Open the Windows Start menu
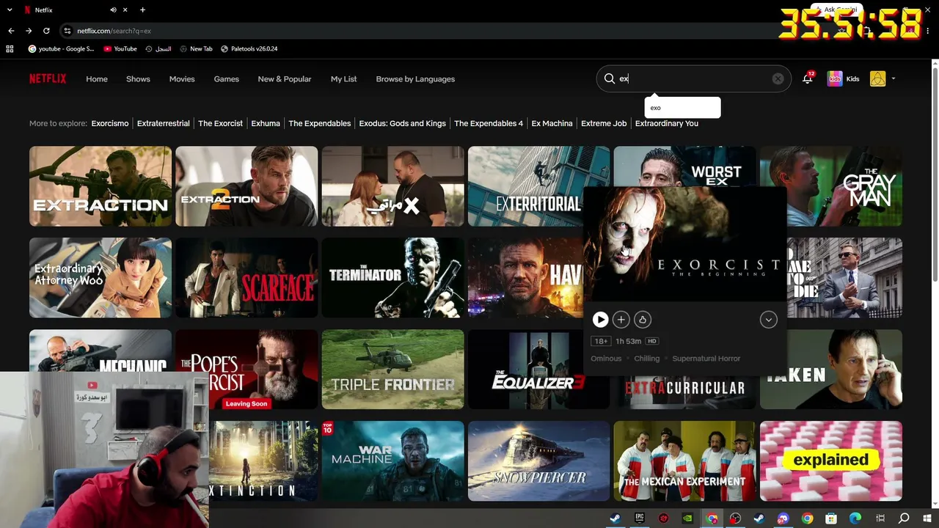This screenshot has height=528, width=939. pos(927,518)
